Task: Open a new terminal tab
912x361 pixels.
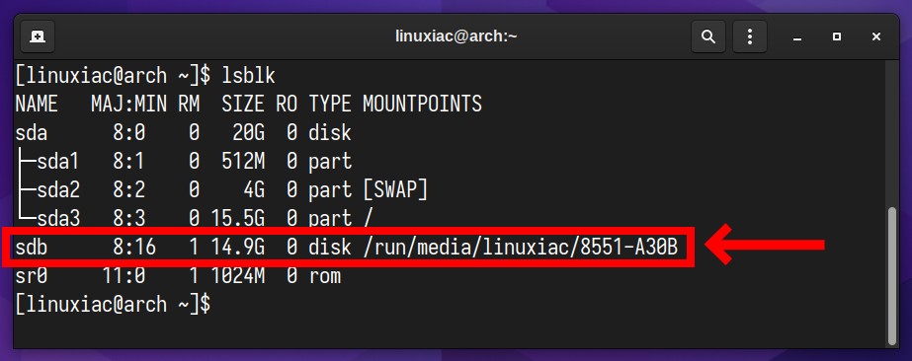Action: click(x=38, y=36)
